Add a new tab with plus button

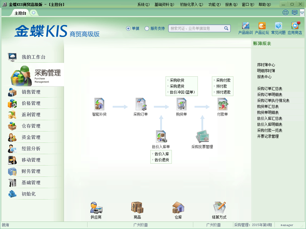point(33,13)
